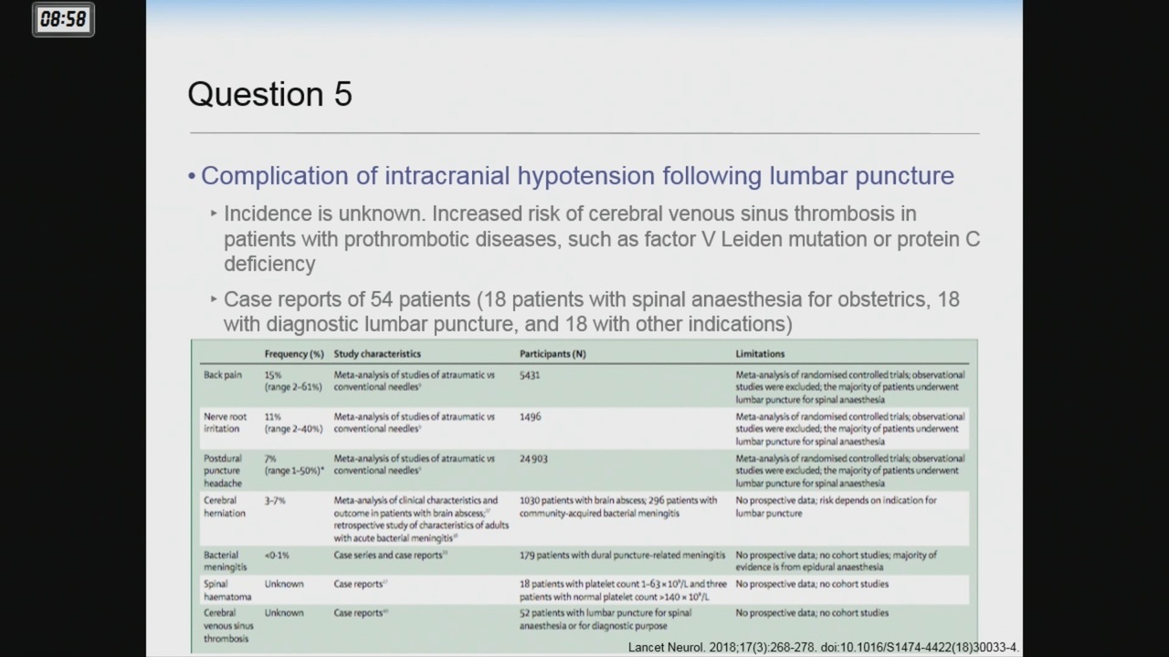The height and width of the screenshot is (657, 1169).
Task: Click Cerebral herniation study characteristics text
Action: [420, 518]
